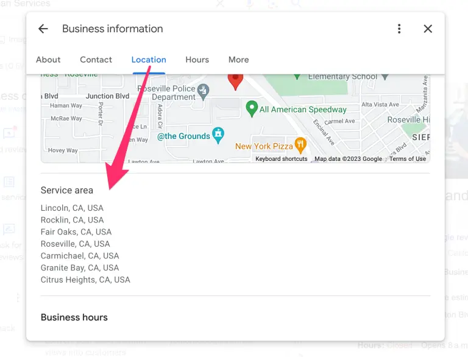Select Citrus Heights, CA, USA entry

[x=85, y=280]
